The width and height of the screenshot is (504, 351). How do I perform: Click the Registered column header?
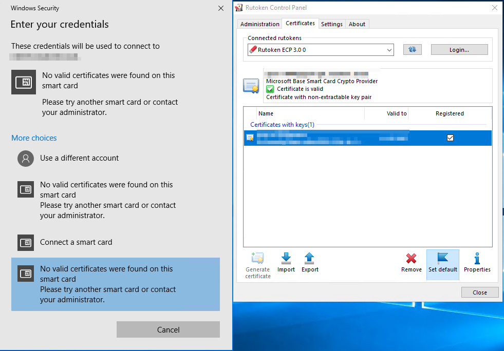pos(450,113)
